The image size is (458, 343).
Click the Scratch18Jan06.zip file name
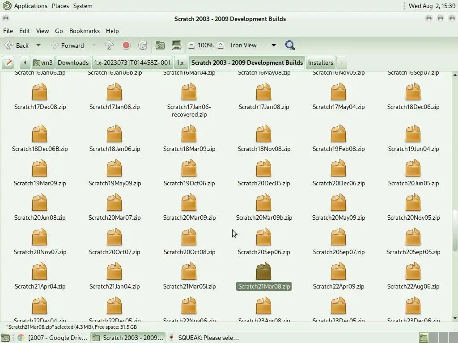[x=114, y=149]
